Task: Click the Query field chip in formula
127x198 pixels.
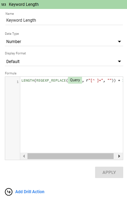Action: click(75, 80)
